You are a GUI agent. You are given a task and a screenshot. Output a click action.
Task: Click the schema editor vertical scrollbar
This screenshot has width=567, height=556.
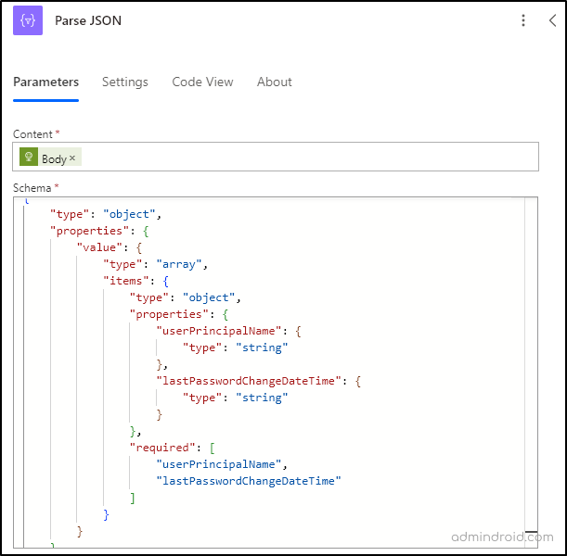click(x=531, y=372)
